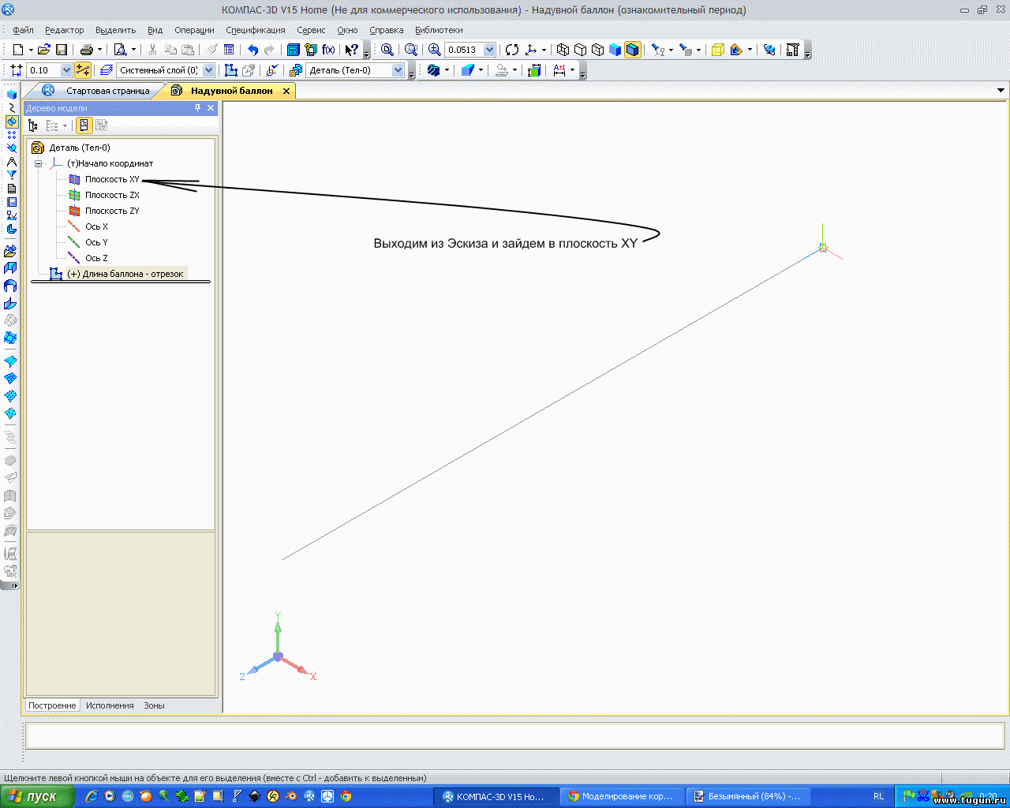Open the Библиотеки menu
The image size is (1010, 808).
(439, 30)
